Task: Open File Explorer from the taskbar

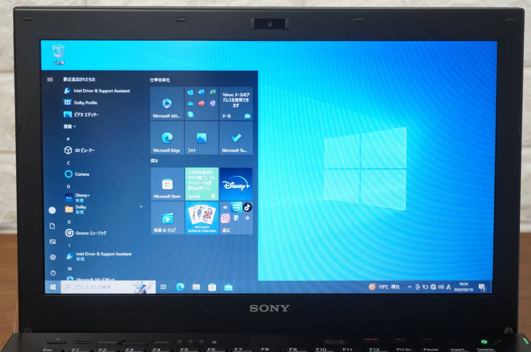Action: [x=196, y=287]
